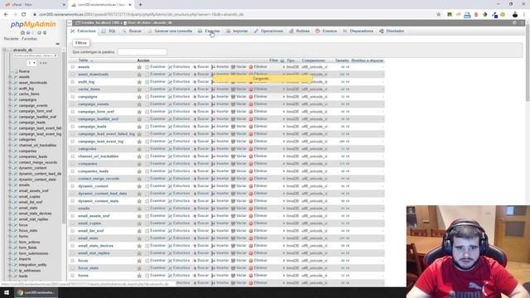Expand assets node in navigation tree
530x298 pixels.
(10, 77)
